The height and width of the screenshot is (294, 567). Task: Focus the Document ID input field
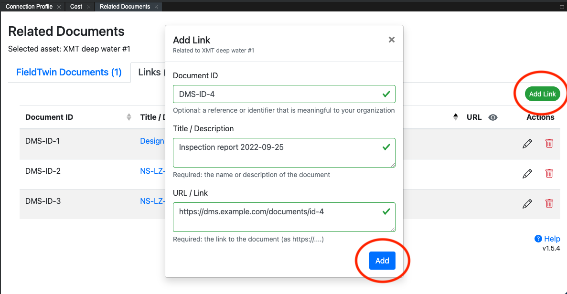[x=284, y=94]
